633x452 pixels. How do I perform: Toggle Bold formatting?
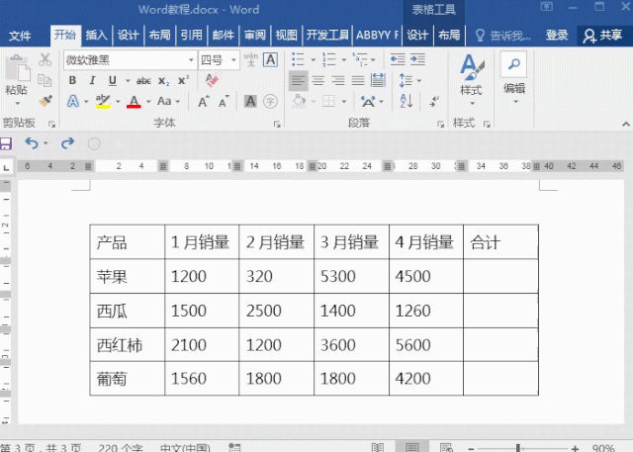[x=72, y=80]
